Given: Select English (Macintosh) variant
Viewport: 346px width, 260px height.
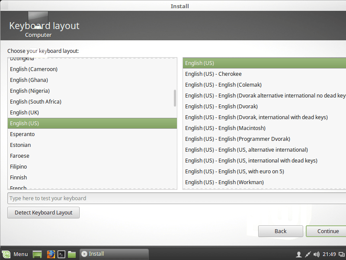Looking at the screenshot, I should 264,128.
